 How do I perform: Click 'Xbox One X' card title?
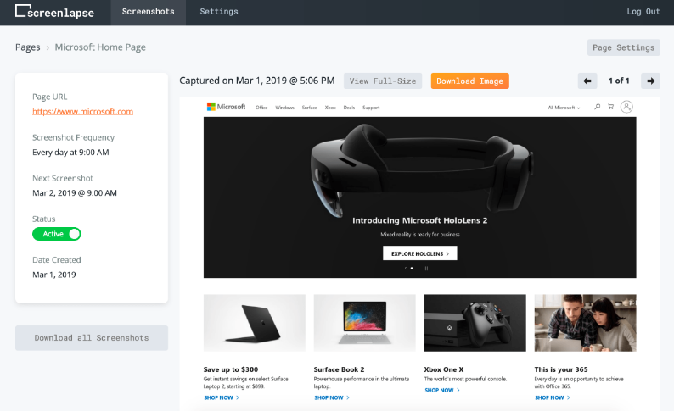[444, 369]
